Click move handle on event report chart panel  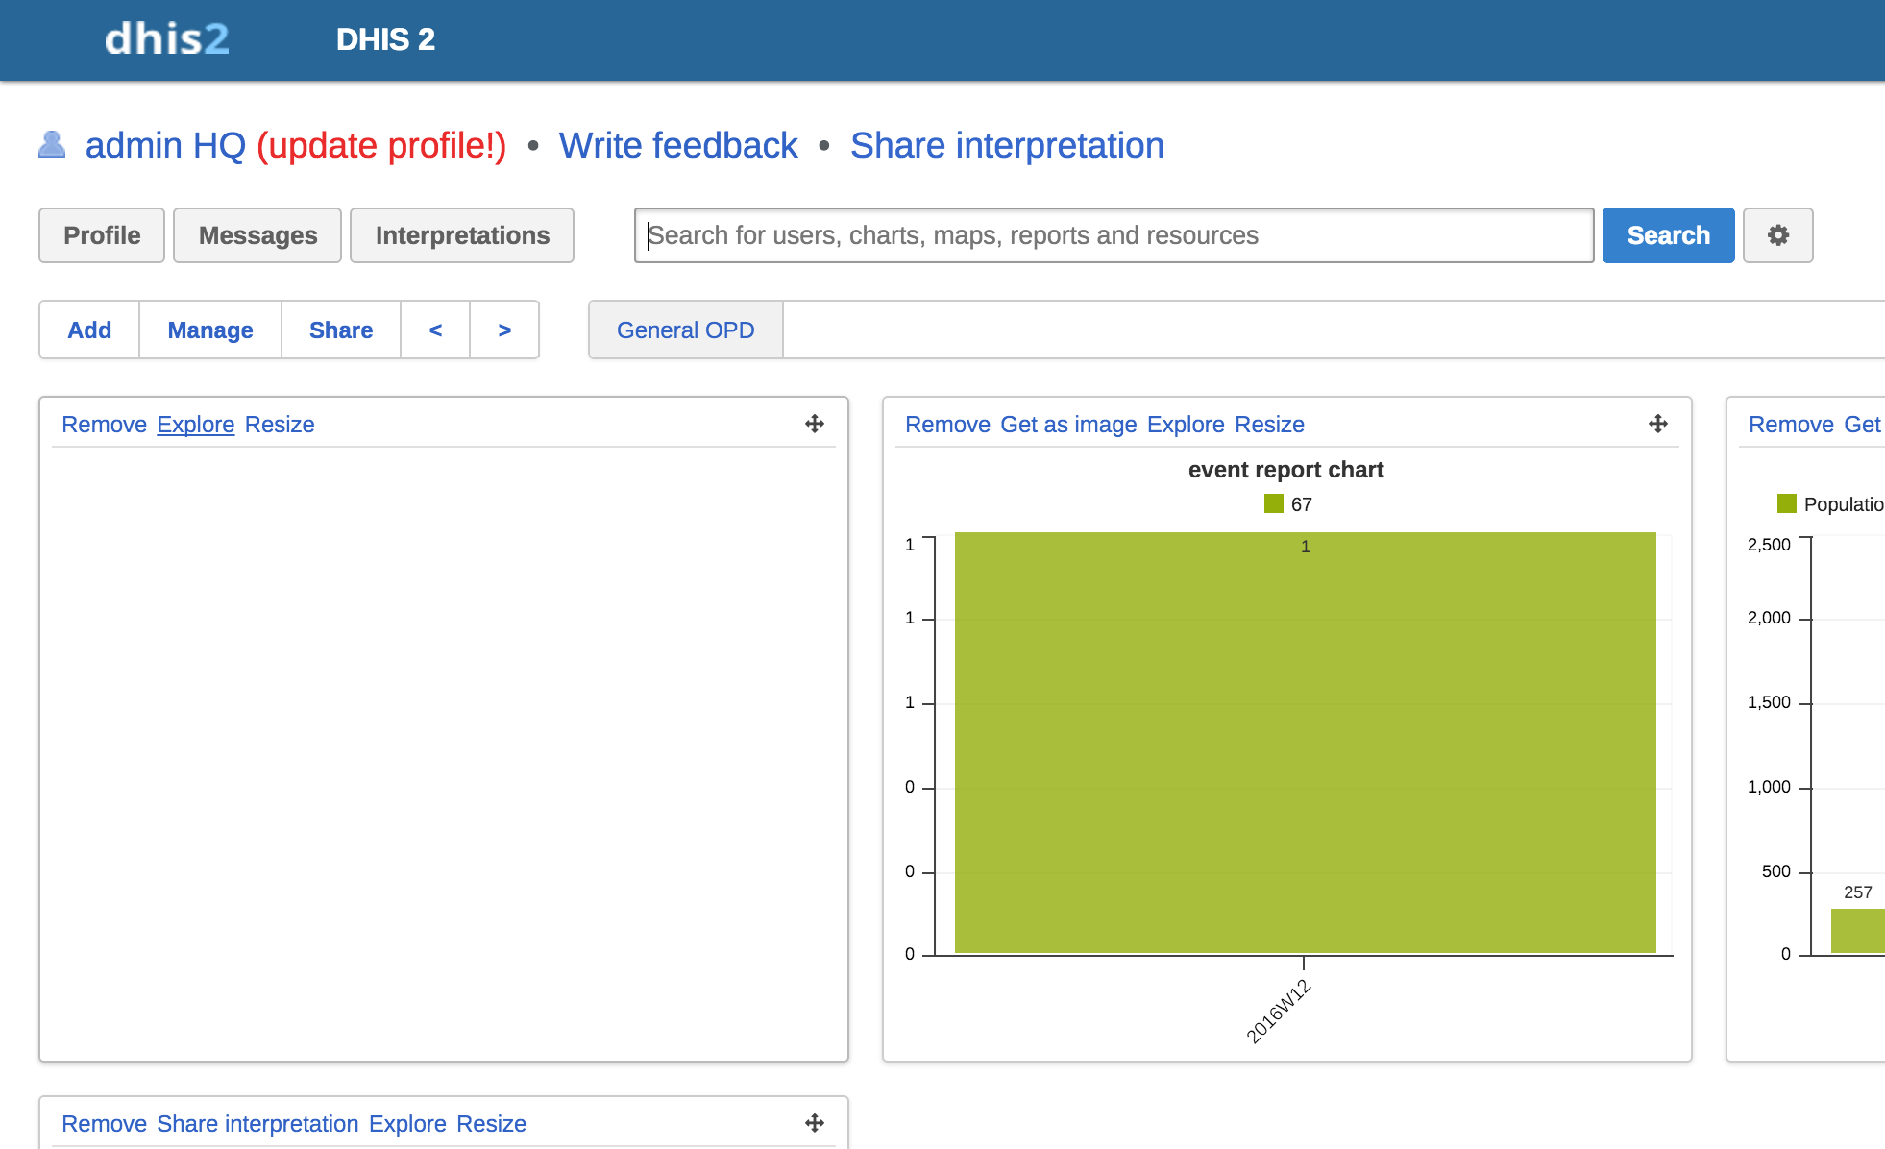[1658, 424]
